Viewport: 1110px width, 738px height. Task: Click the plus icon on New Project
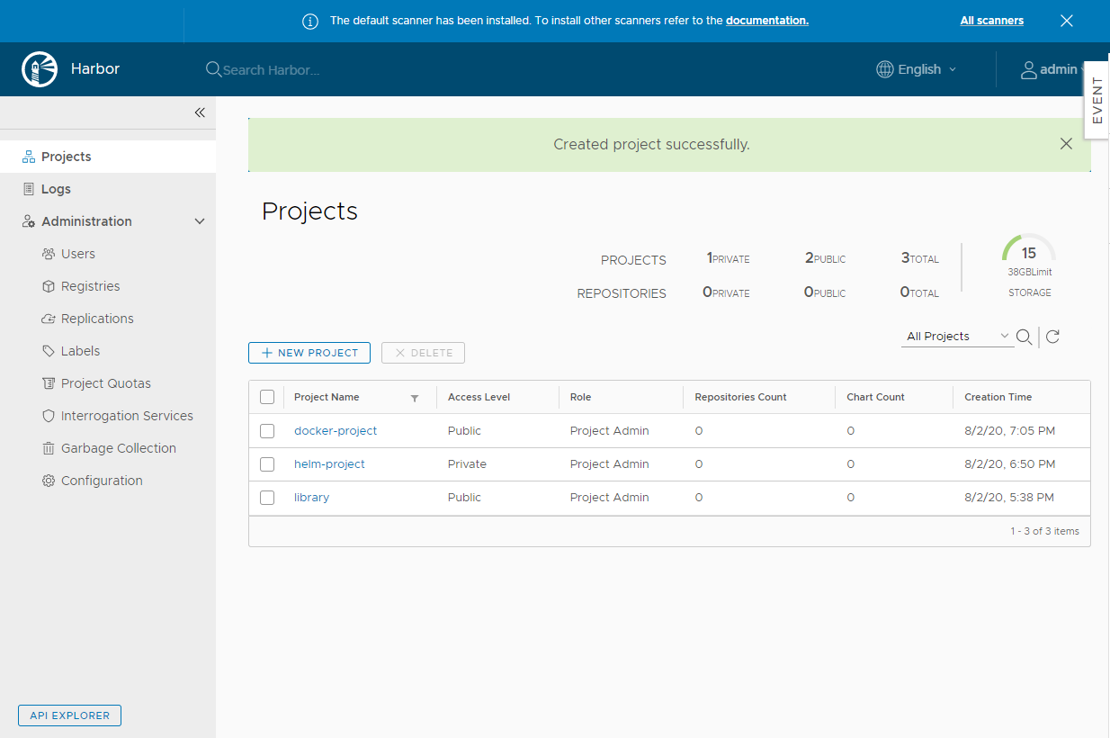click(266, 353)
